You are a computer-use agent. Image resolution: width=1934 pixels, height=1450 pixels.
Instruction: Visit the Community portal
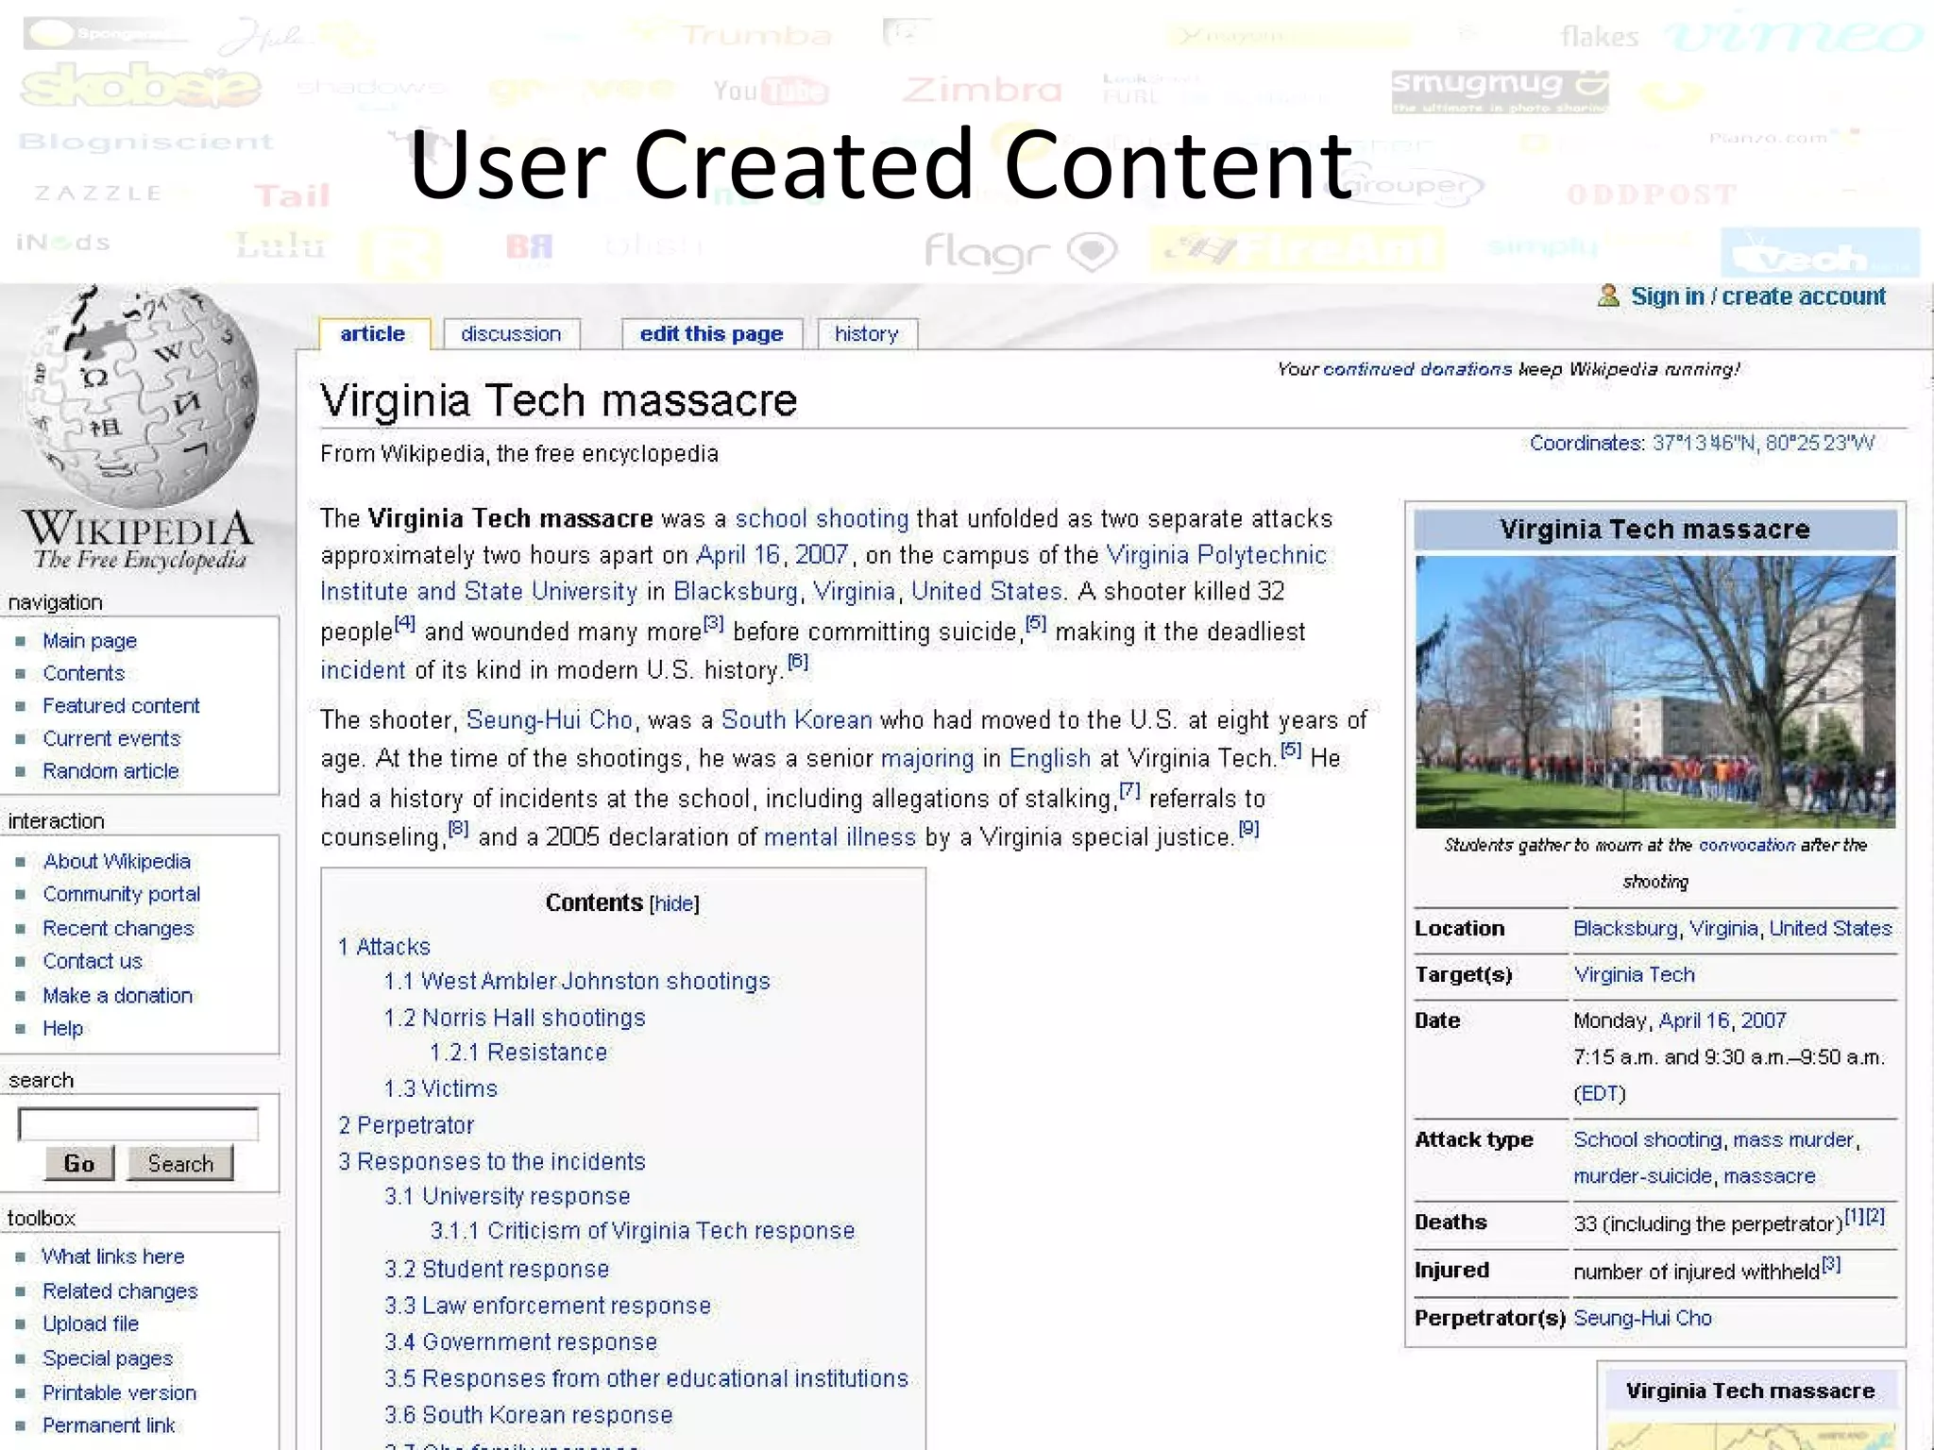122,894
